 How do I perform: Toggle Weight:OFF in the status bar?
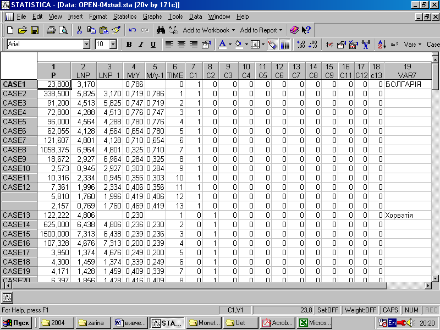click(360, 310)
